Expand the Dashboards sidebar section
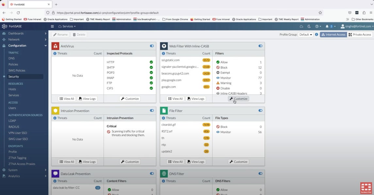This screenshot has height=195, width=374. coord(24,33)
